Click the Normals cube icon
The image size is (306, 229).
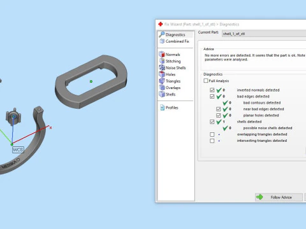162,54
